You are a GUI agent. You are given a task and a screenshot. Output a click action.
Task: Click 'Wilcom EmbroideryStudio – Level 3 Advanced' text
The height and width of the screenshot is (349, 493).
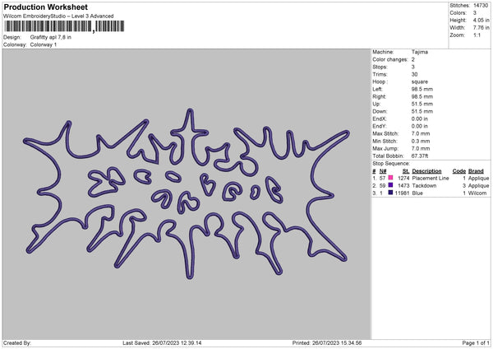(58, 16)
